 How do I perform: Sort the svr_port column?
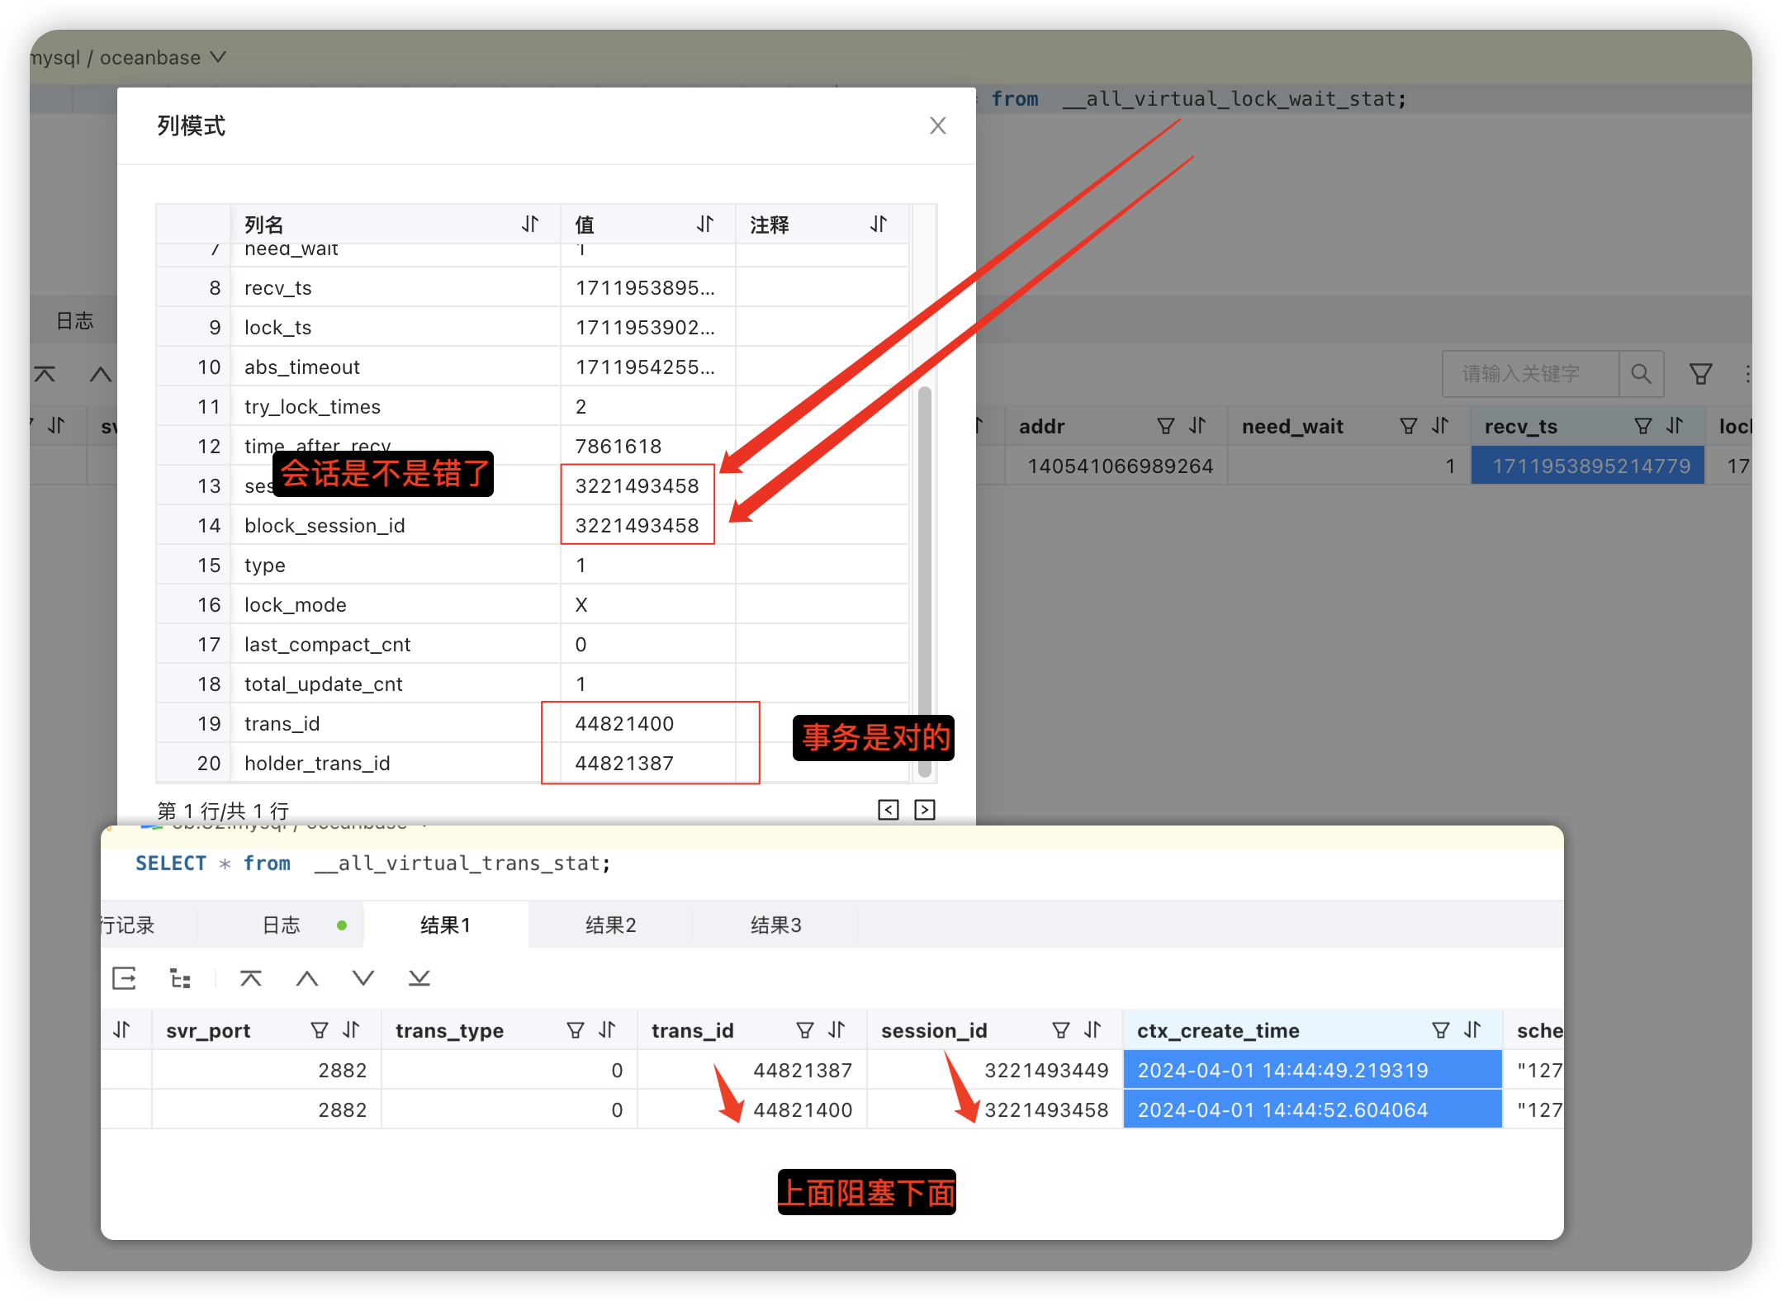(x=351, y=1029)
